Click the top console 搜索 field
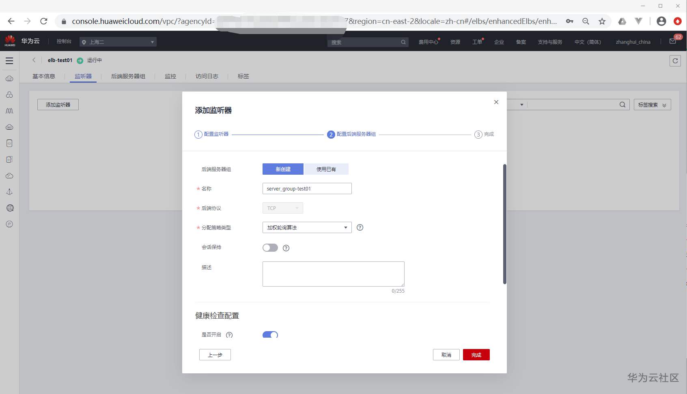687x394 pixels. point(368,42)
